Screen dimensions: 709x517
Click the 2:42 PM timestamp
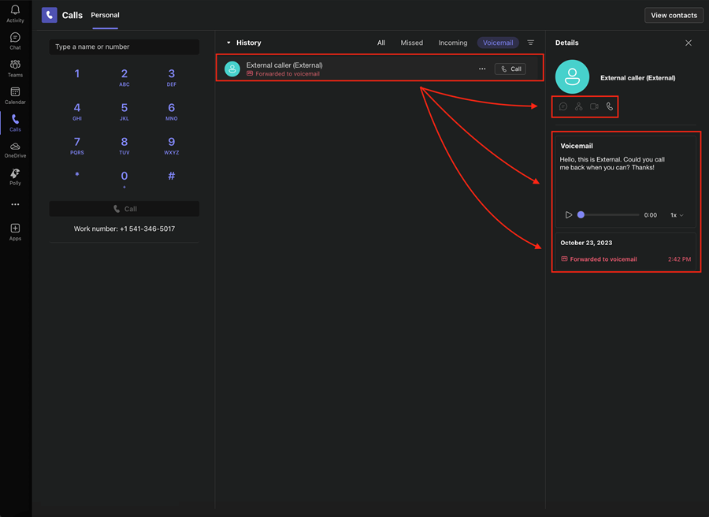pyautogui.click(x=679, y=259)
